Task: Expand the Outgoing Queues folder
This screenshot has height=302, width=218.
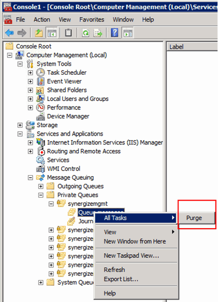Action: [x=41, y=187]
